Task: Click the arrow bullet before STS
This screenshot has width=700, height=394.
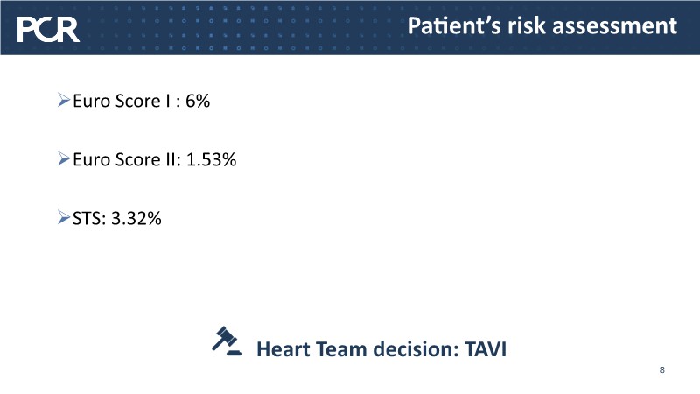Action: click(63, 218)
